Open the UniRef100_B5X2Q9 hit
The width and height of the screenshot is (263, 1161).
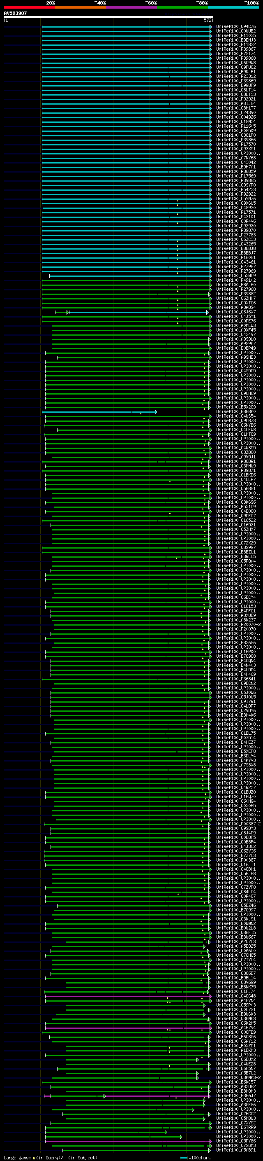(236, 407)
